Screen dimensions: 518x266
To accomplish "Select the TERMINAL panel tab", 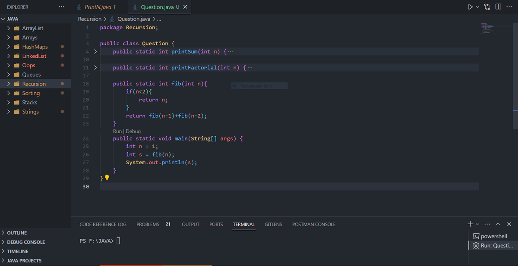I will point(244,225).
